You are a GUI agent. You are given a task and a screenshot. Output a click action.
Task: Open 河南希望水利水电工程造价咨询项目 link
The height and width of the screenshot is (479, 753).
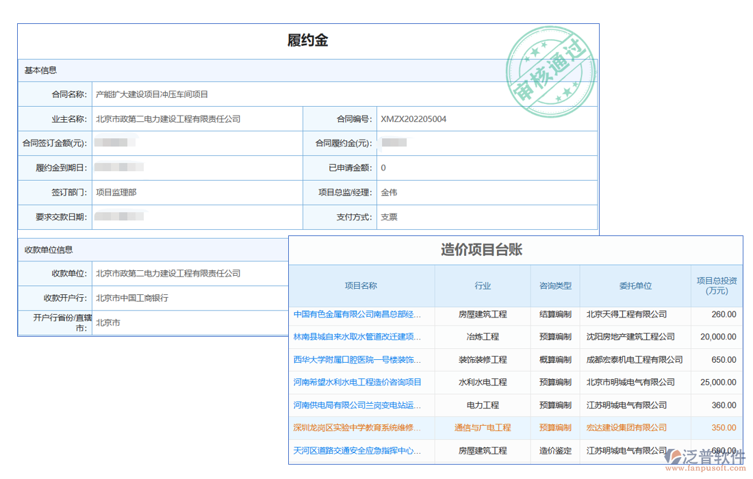357,382
